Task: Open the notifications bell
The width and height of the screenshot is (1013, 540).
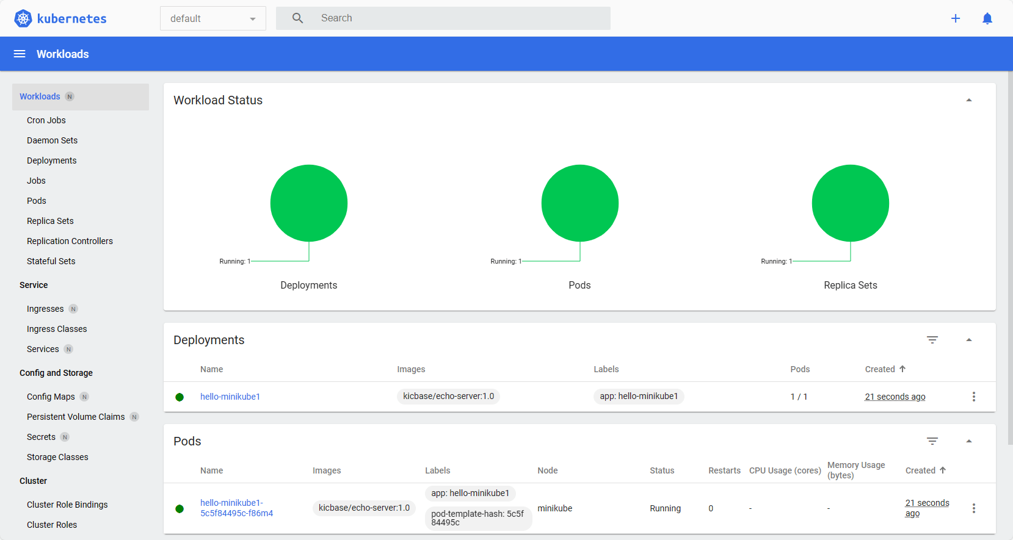Action: [987, 18]
